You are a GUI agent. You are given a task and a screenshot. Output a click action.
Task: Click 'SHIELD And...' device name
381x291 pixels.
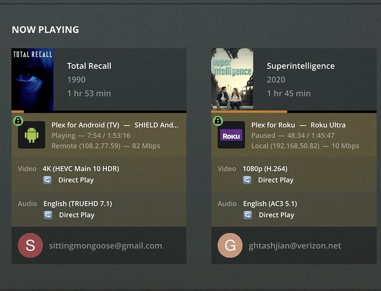pyautogui.click(x=156, y=125)
